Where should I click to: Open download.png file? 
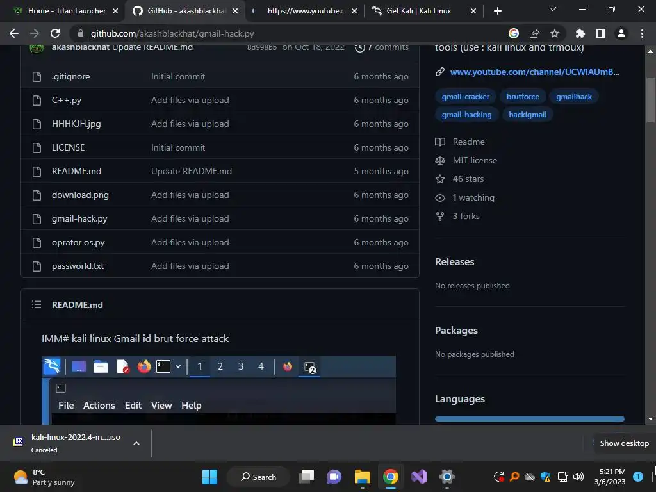80,195
